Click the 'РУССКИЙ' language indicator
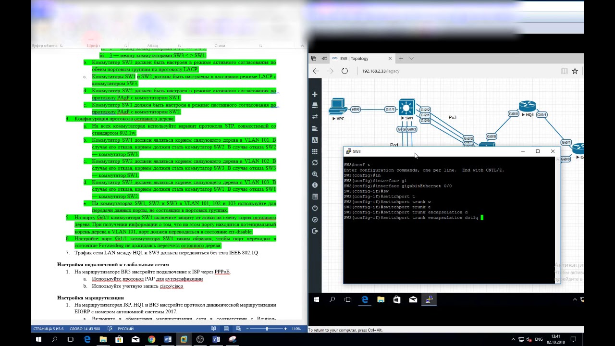This screenshot has height=346, width=615. pyautogui.click(x=126, y=329)
